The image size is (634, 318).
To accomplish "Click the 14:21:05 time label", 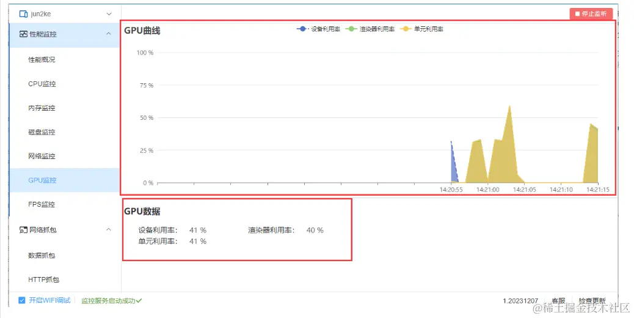I will click(x=525, y=190).
